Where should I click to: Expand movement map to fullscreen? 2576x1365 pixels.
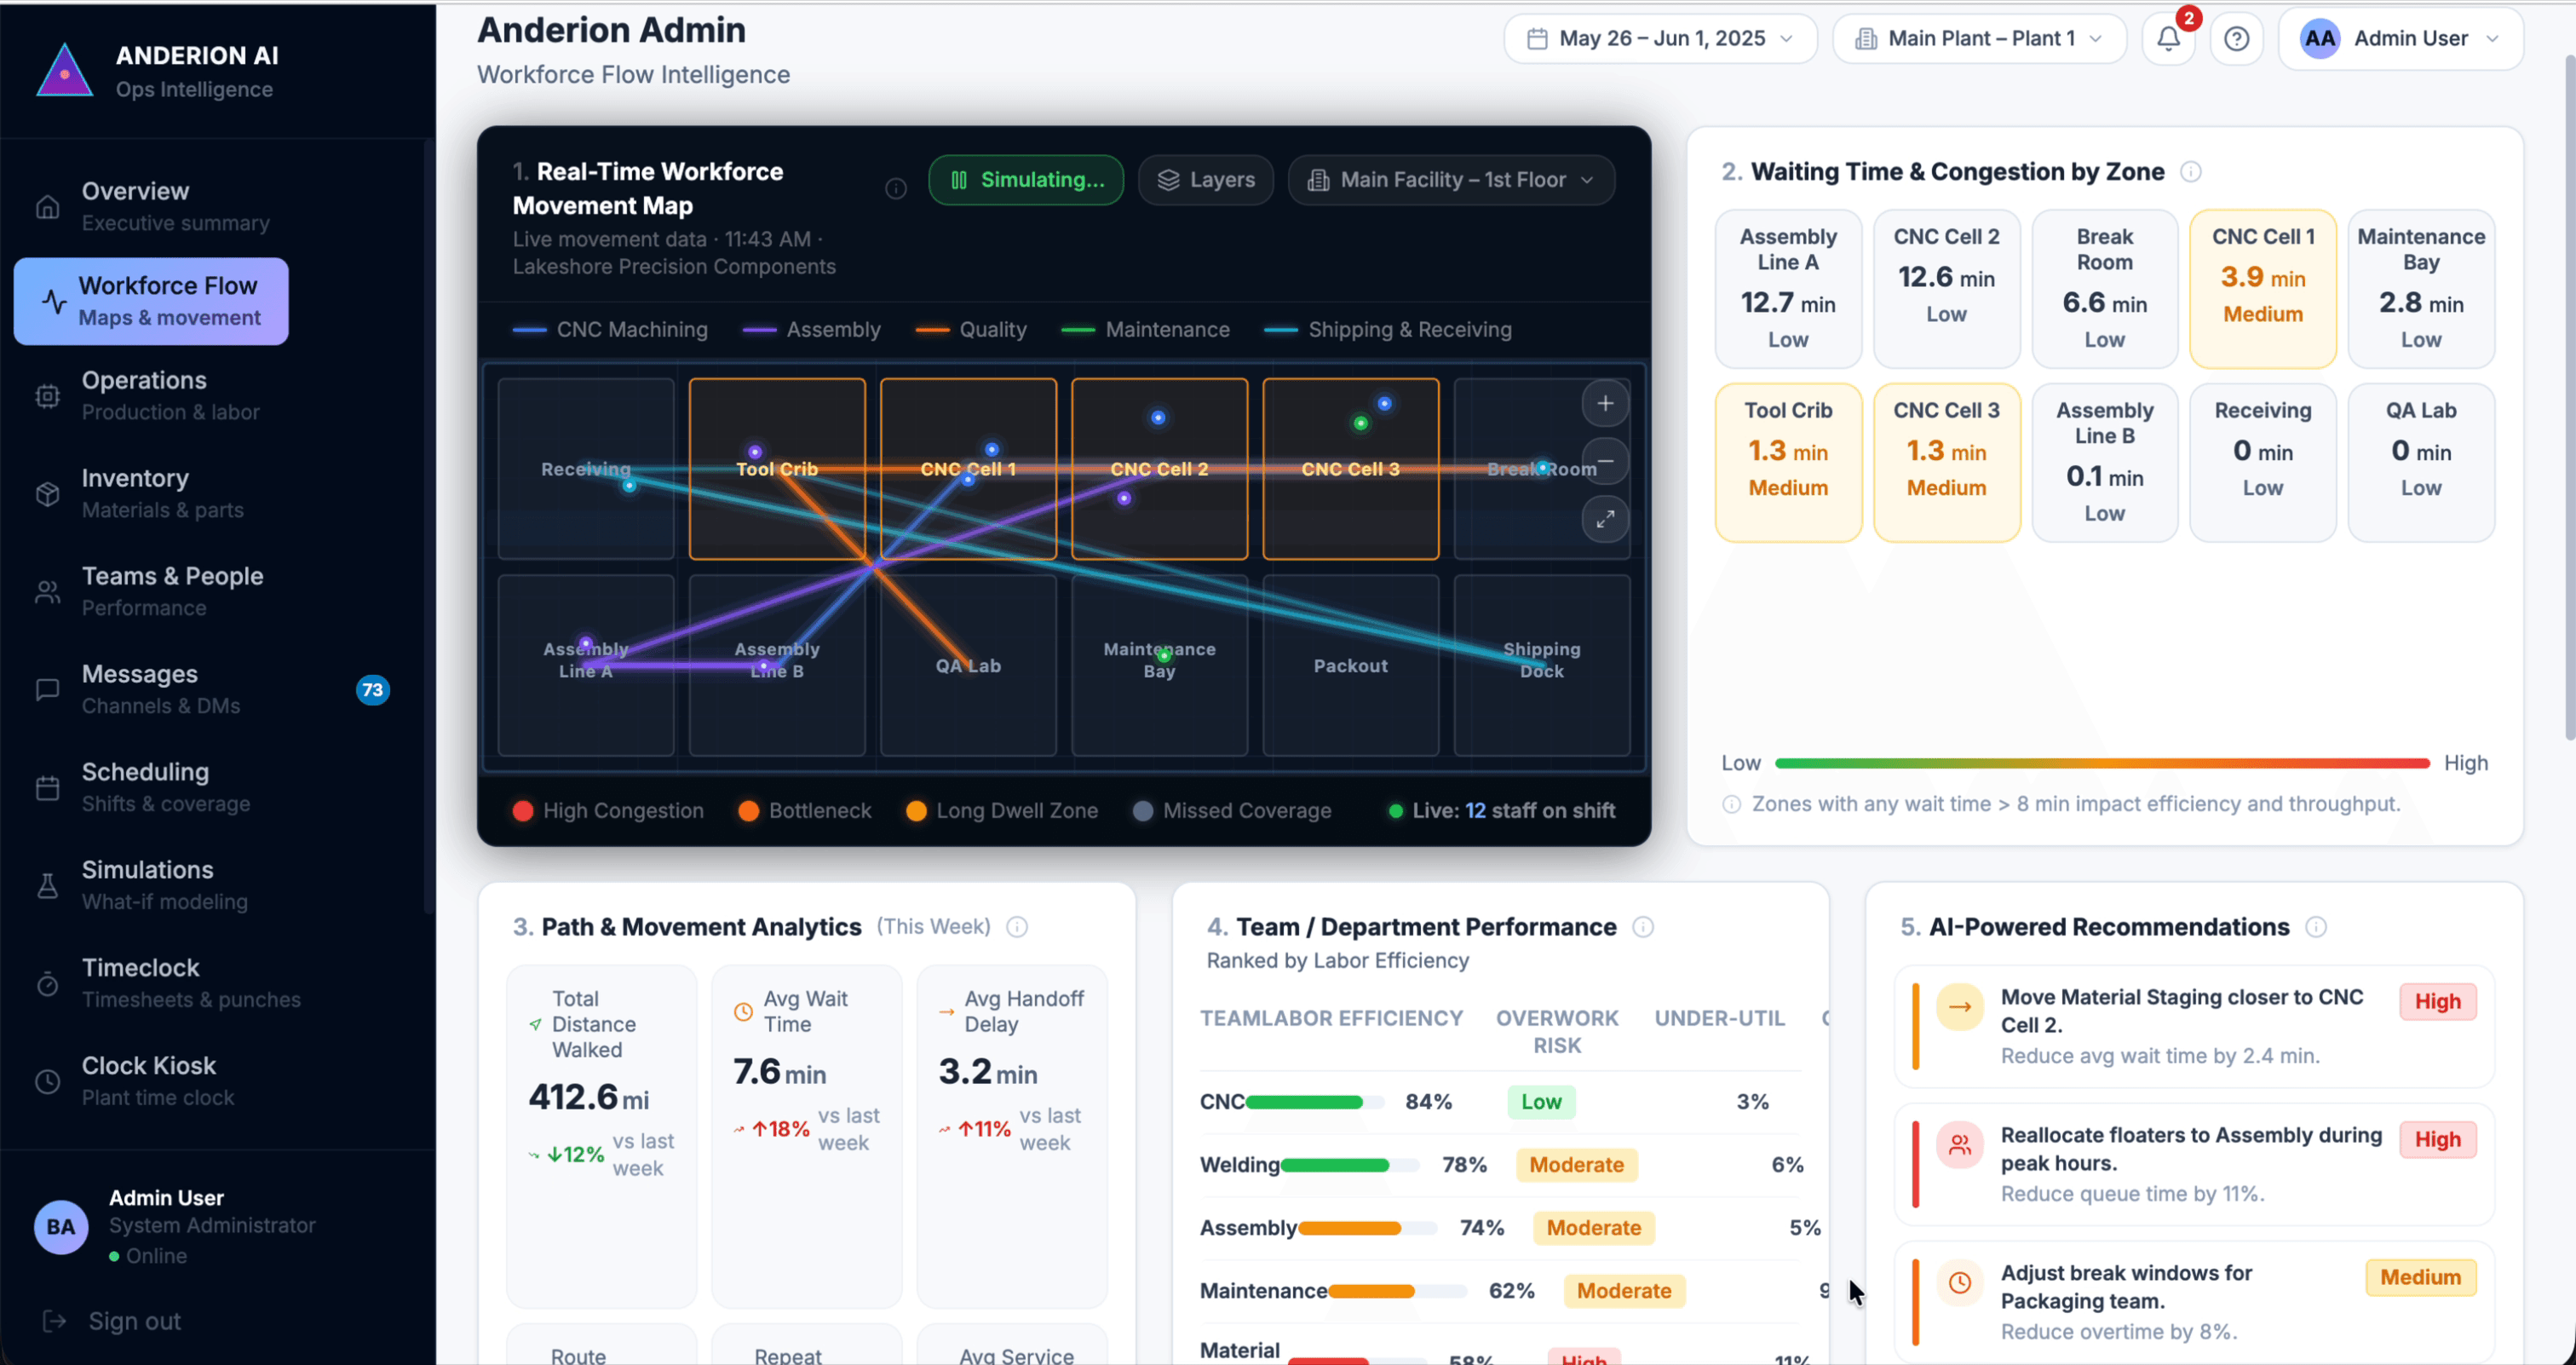click(x=1605, y=519)
